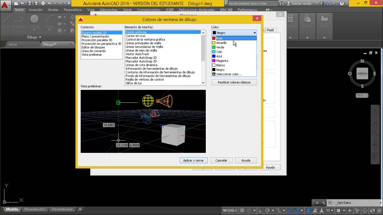Open snap mode dropdown arrow in status bar

254,211
